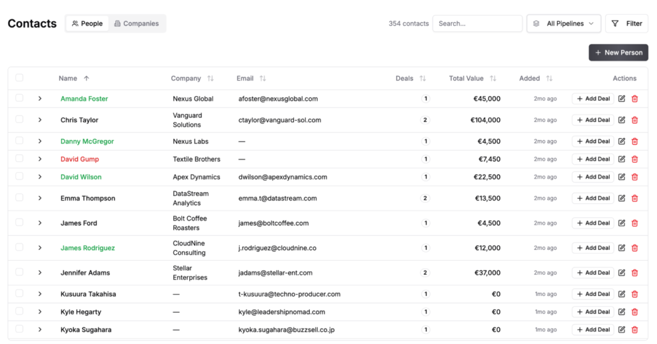Delete James Ford with the trash icon
657x344 pixels.
(635, 223)
